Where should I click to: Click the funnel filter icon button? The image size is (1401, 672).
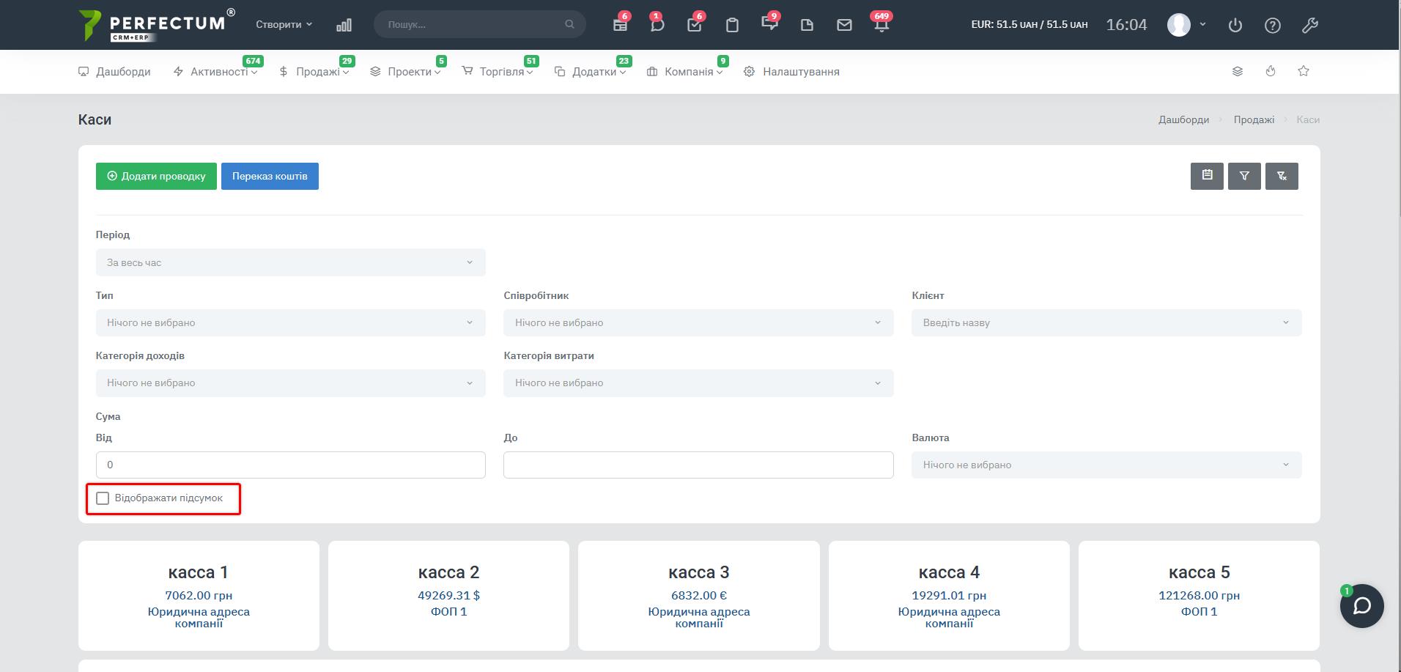pos(1244,176)
